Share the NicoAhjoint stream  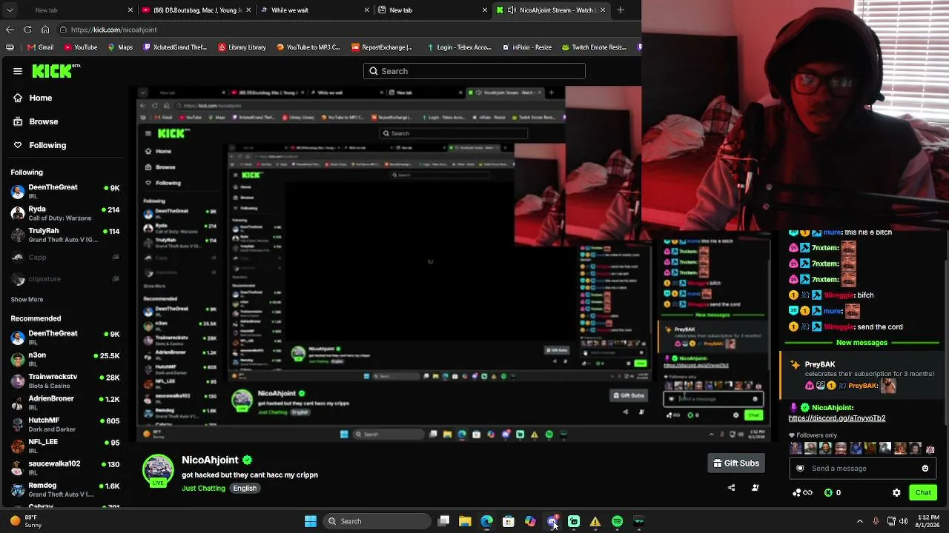coord(732,488)
